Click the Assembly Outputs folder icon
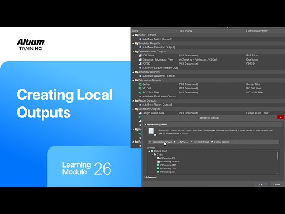This screenshot has height=214, width=285. click(x=136, y=72)
